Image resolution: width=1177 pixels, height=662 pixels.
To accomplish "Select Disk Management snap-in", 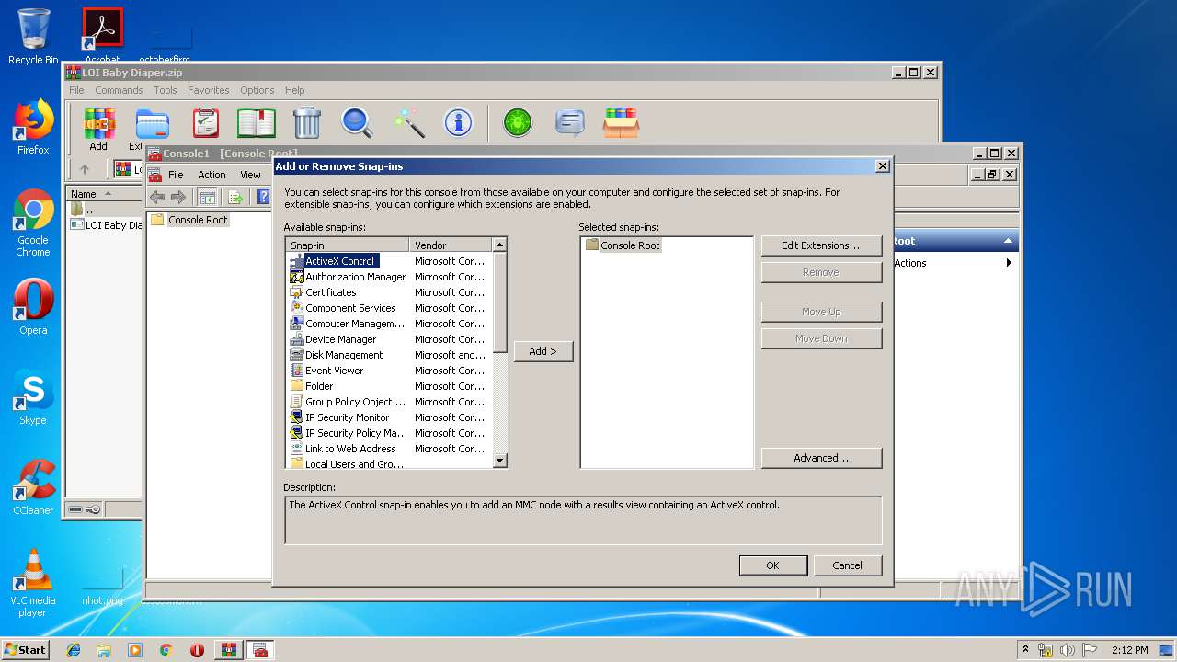I will pyautogui.click(x=389, y=355).
